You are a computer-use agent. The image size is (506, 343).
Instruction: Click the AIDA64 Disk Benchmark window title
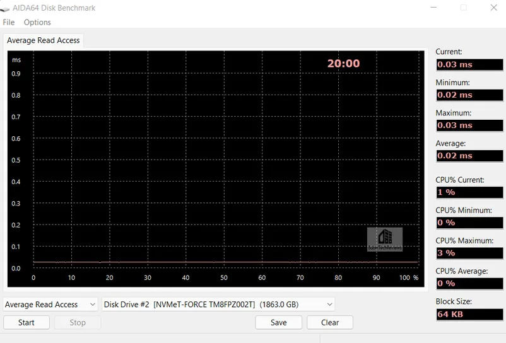tap(54, 8)
